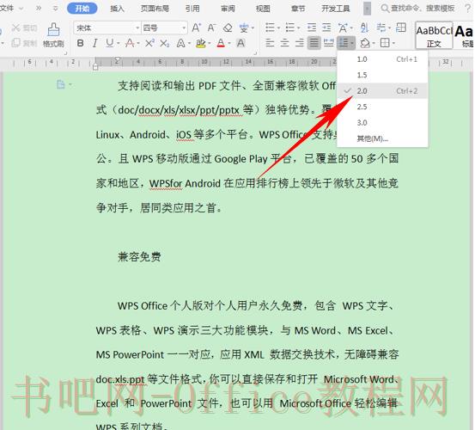Click the sort (A-Z) icon
The image size is (475, 430).
point(364,28)
